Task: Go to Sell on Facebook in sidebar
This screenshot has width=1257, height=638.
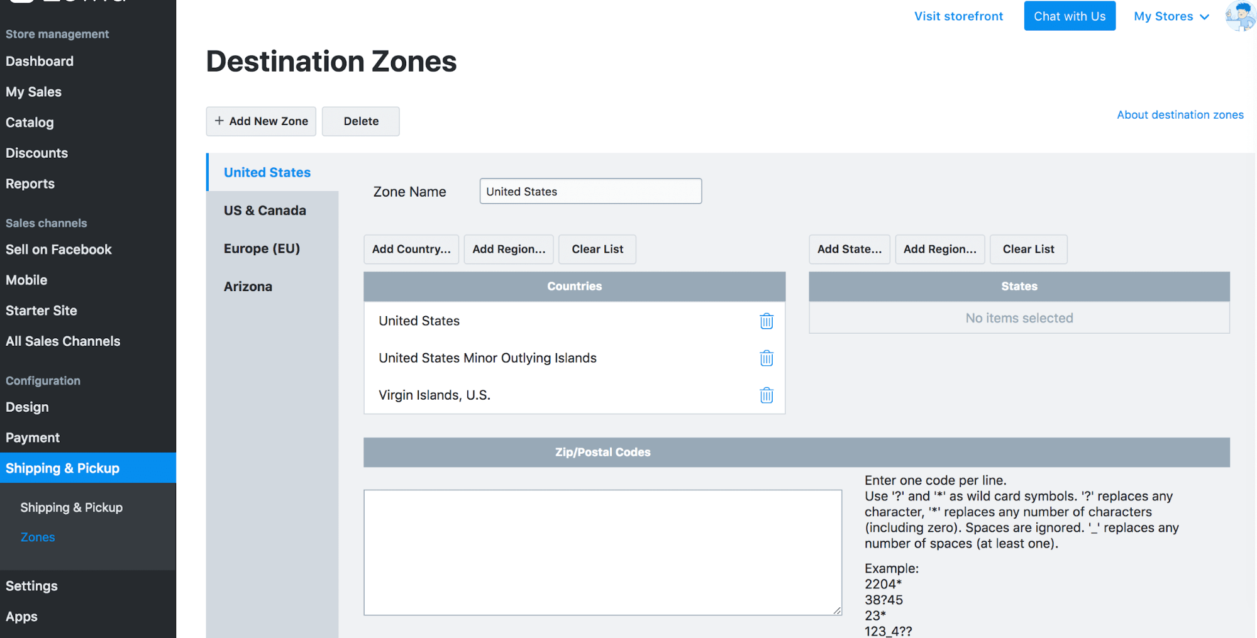Action: pos(58,250)
